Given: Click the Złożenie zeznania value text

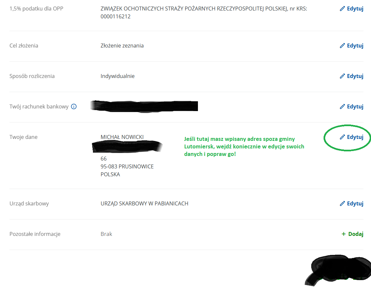Looking at the screenshot, I should tap(122, 46).
